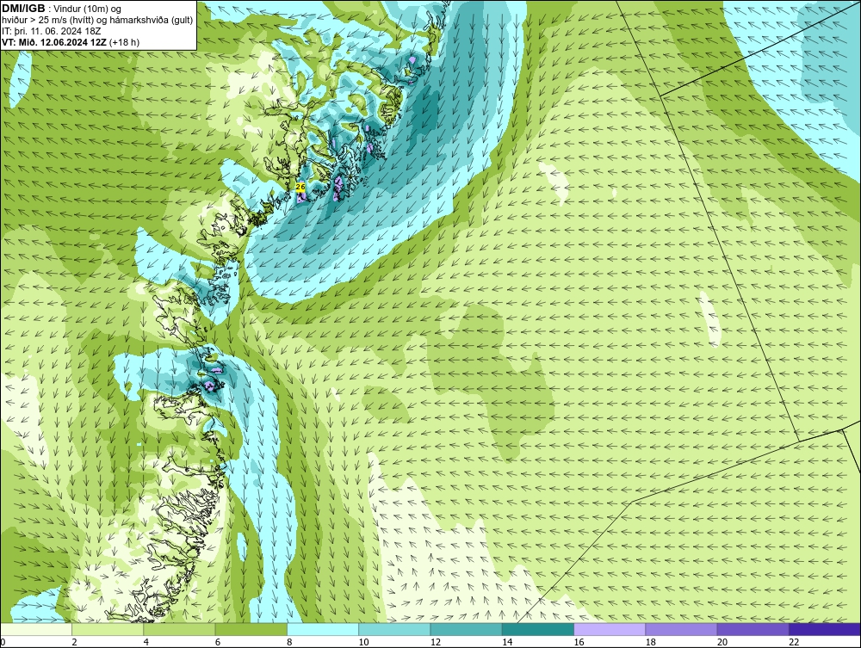Select the 2–4 m/s legend color
Screen dimensions: 861x648
pyautogui.click(x=108, y=629)
